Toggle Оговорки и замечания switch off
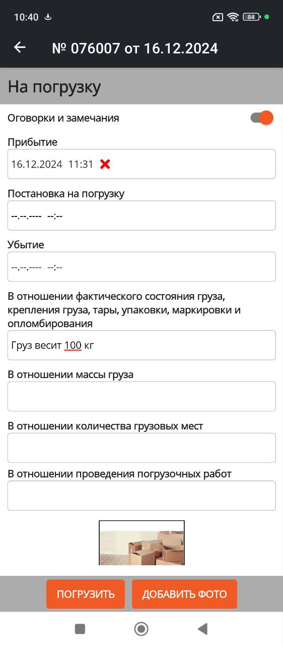Image resolution: width=283 pixels, height=646 pixels. pos(262,118)
